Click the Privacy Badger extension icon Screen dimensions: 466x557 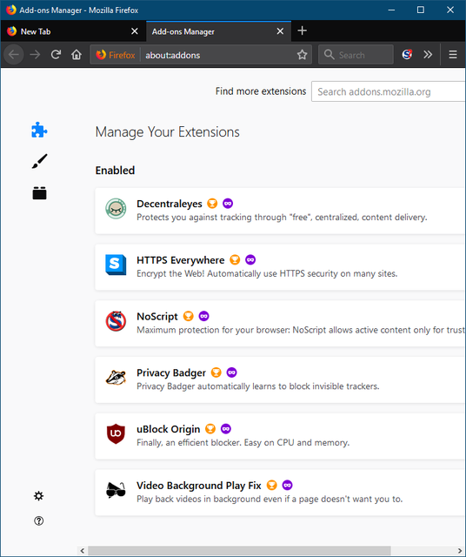pyautogui.click(x=116, y=378)
